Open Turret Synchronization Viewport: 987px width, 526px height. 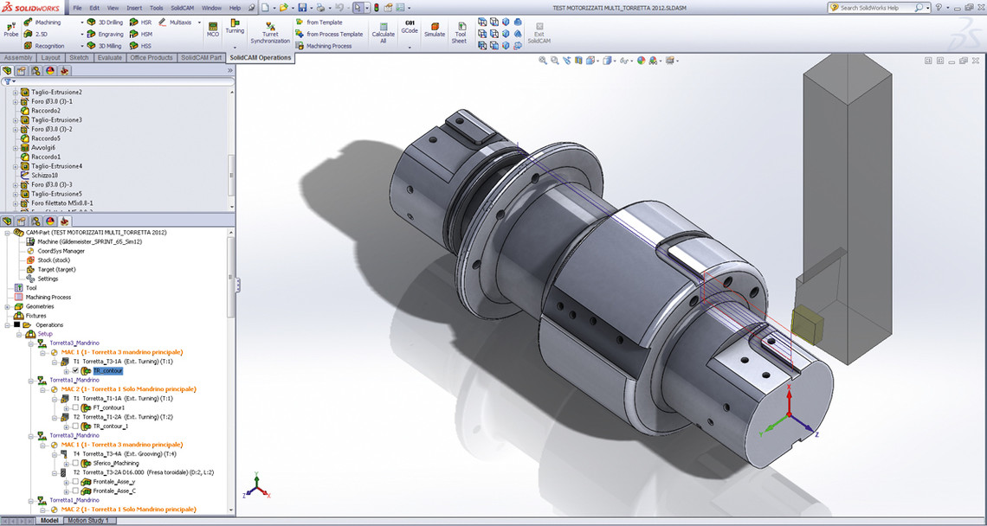click(270, 33)
